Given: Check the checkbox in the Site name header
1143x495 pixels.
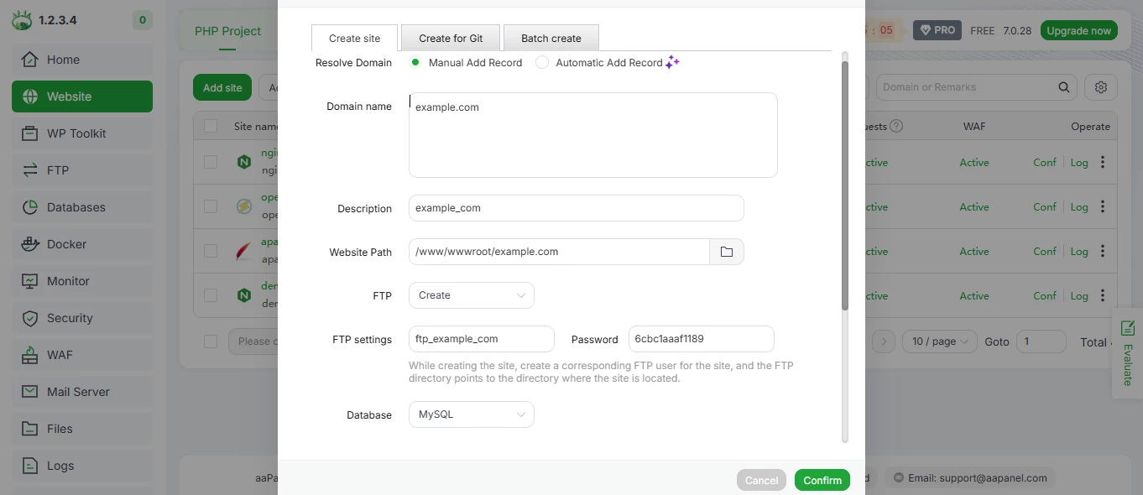Looking at the screenshot, I should tap(210, 126).
